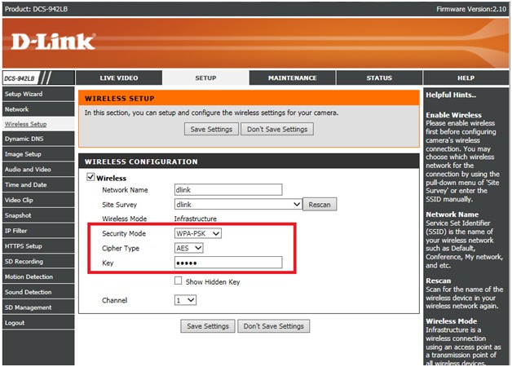Viewport: 512px width, 367px height.
Task: Open Setup Wizard in the sidebar
Action: (x=23, y=94)
